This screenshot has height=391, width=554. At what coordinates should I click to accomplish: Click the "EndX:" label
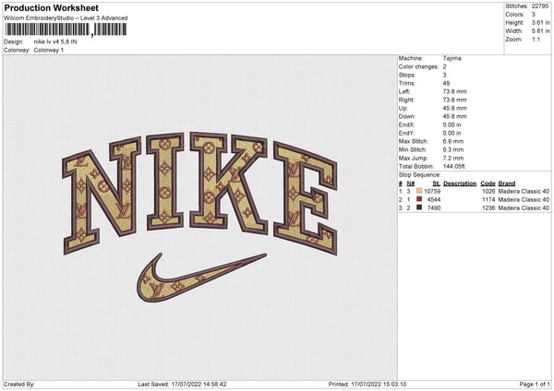(406, 124)
